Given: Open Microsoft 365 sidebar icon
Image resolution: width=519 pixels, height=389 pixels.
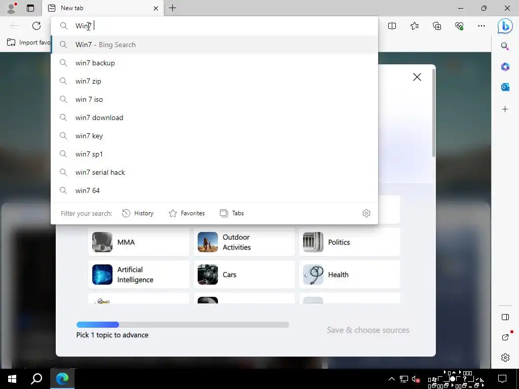Looking at the screenshot, I should (x=505, y=67).
